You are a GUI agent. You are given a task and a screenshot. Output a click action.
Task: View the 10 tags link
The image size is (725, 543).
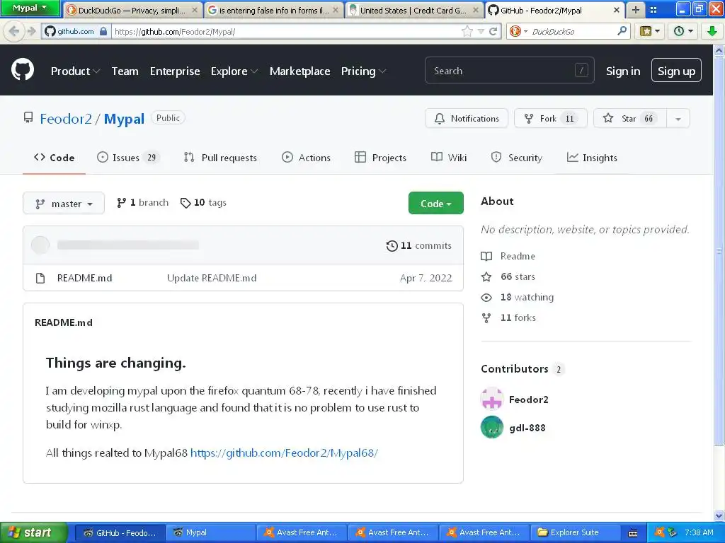(203, 203)
